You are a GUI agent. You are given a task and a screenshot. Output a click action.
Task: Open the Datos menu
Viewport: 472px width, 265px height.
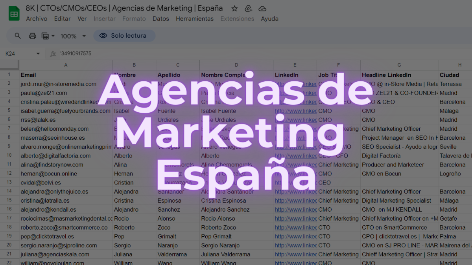tap(160, 18)
